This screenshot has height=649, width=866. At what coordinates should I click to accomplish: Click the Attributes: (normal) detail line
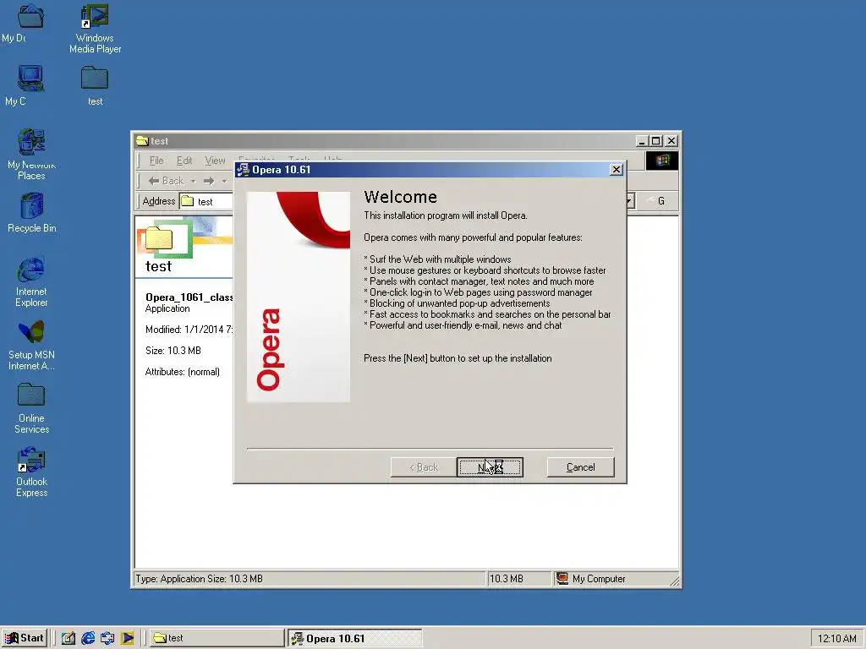[183, 372]
